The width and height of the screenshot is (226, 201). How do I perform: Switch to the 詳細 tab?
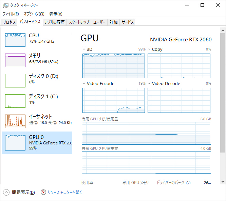click(x=114, y=22)
